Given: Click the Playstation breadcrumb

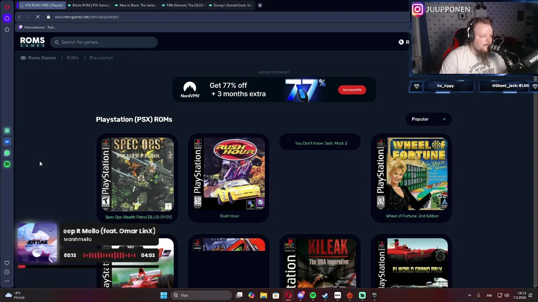Looking at the screenshot, I should pos(101,58).
